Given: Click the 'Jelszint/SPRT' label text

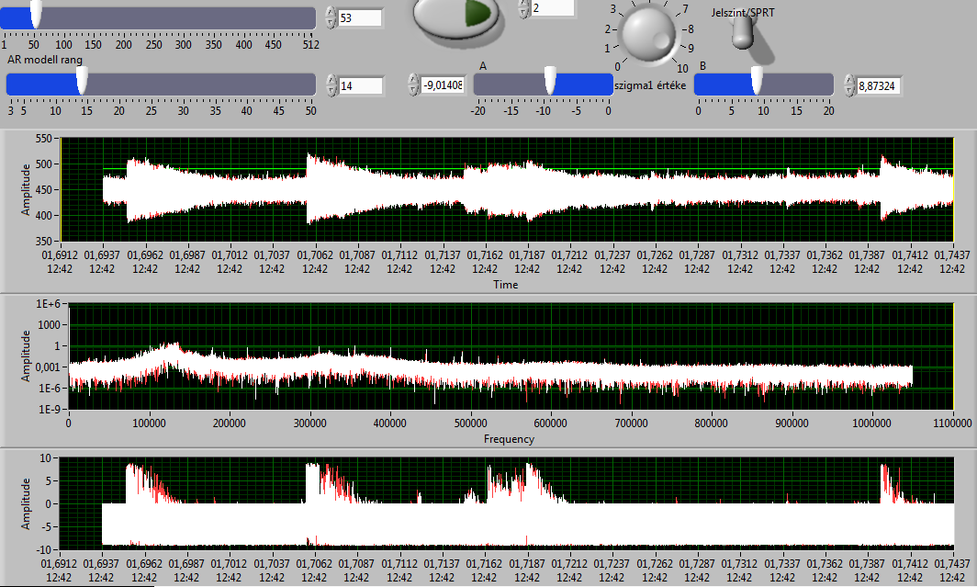Looking at the screenshot, I should coord(743,13).
